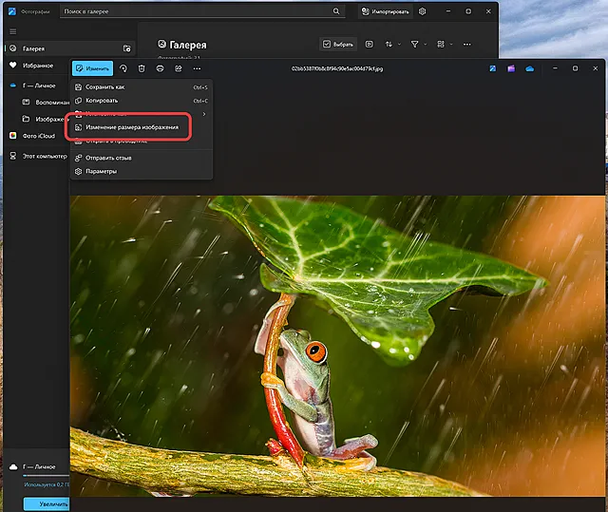The image size is (608, 512).
Task: Choose Сохранить как in the menu
Action: coord(142,87)
